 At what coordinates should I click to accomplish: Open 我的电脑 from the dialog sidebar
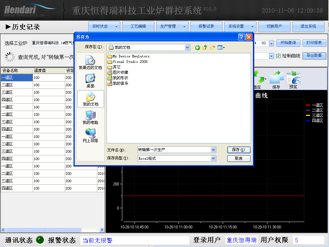click(x=90, y=117)
